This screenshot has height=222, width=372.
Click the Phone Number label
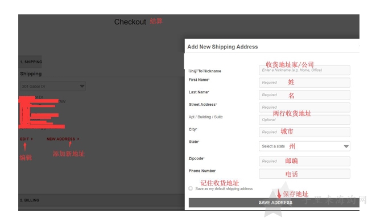point(202,171)
